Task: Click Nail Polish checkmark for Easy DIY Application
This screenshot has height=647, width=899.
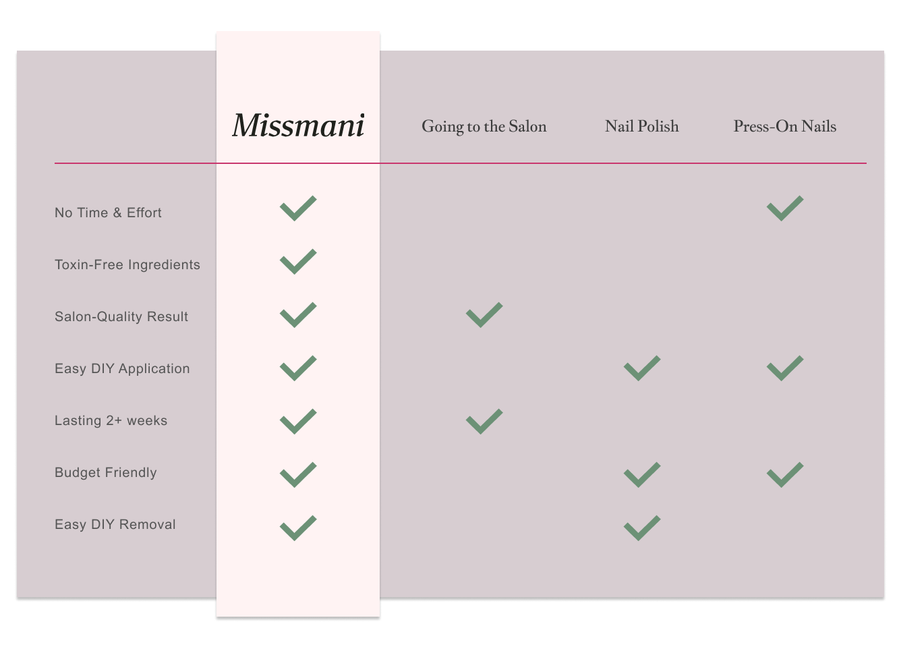Action: click(x=642, y=368)
